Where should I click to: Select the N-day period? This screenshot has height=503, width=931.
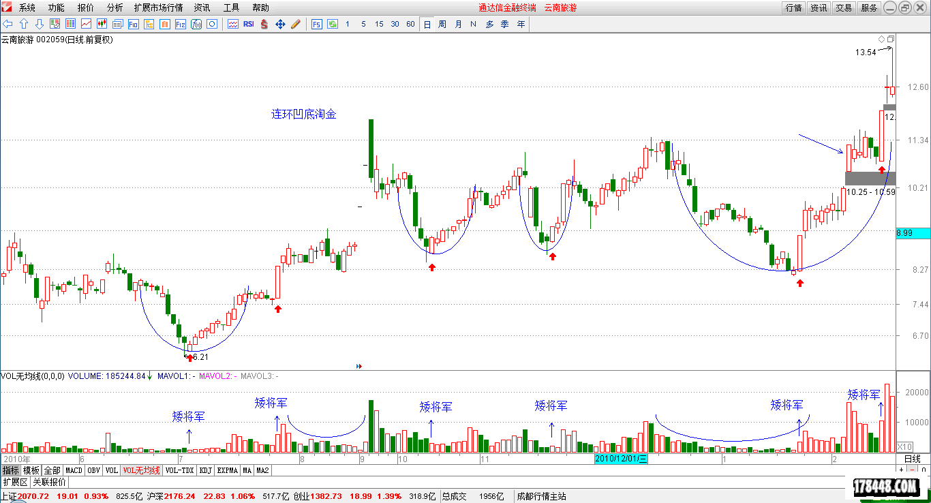474,24
